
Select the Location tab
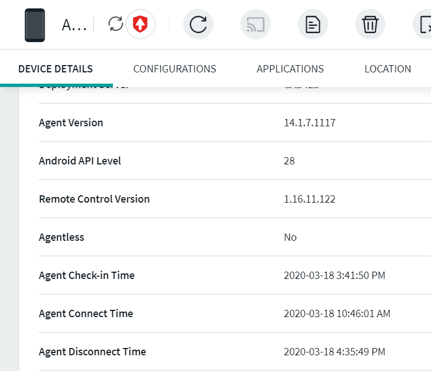click(x=388, y=69)
